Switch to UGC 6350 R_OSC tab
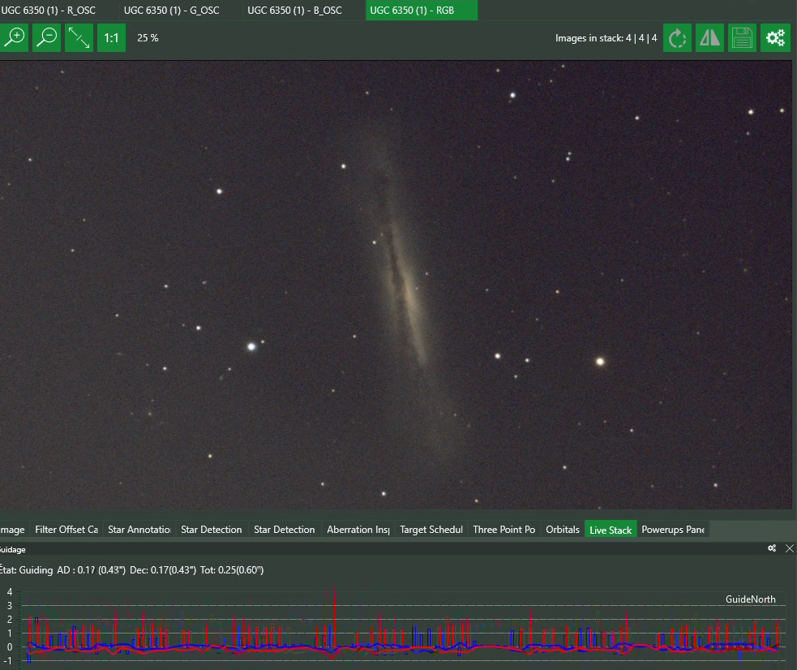This screenshot has width=797, height=670. tap(49, 11)
